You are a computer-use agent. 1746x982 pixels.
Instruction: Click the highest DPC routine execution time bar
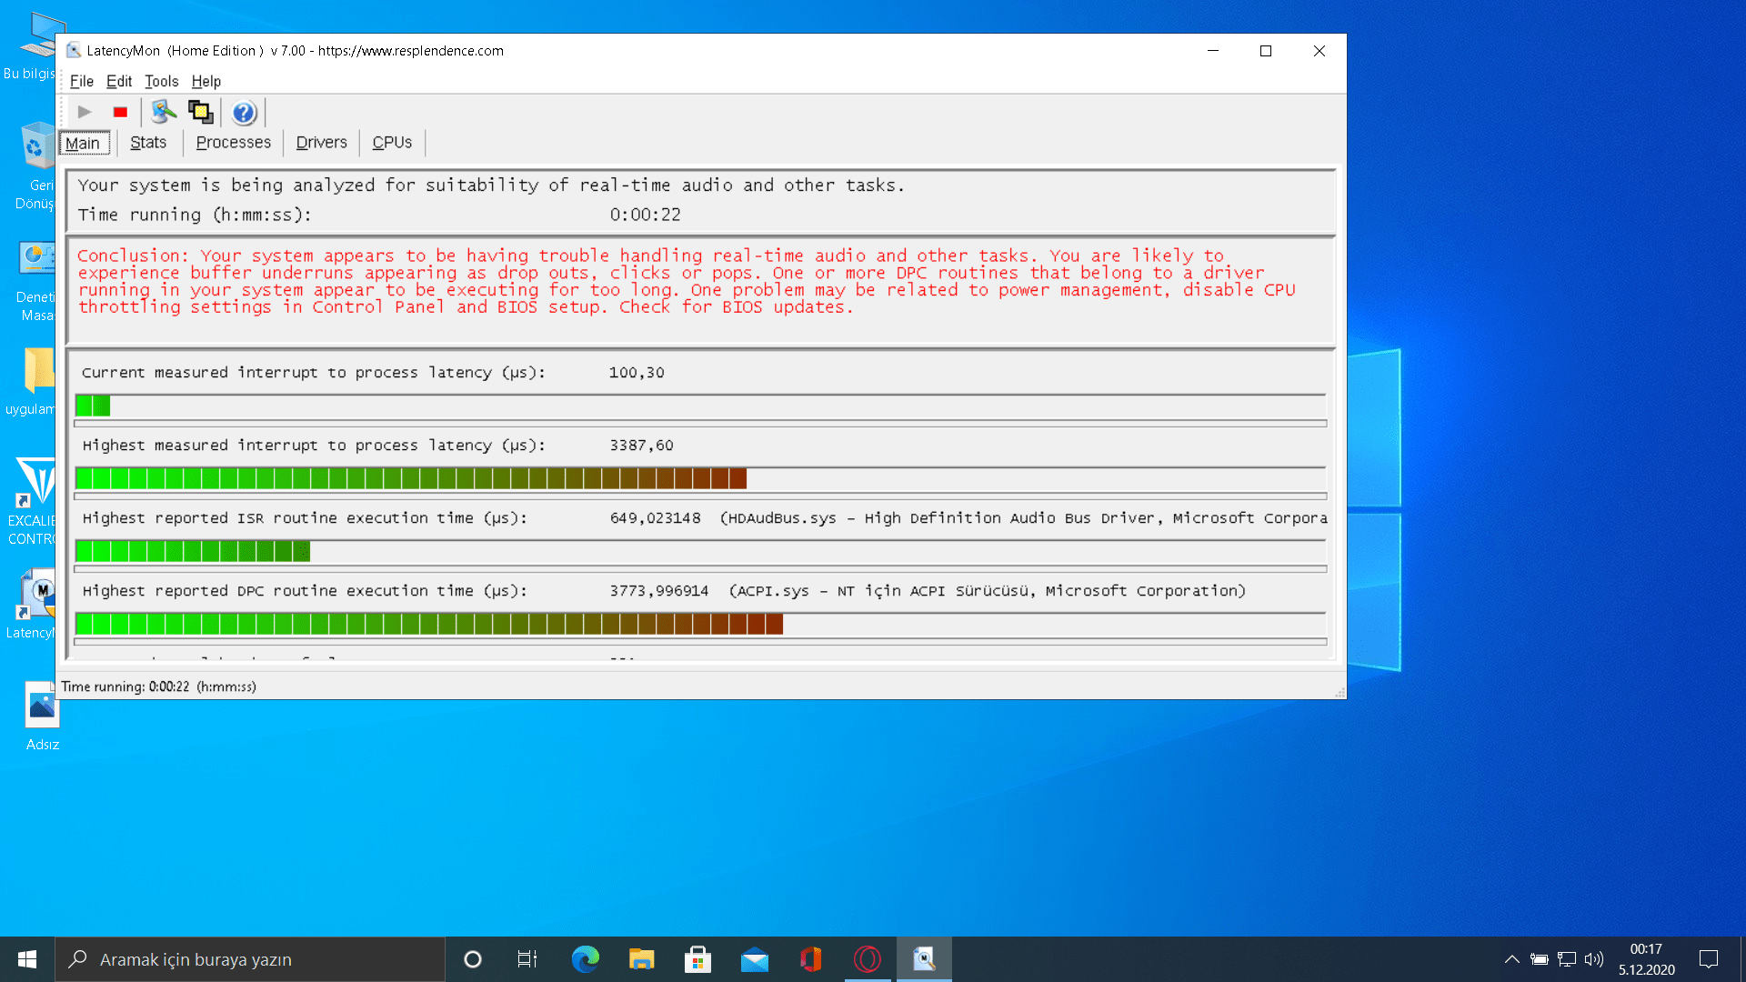click(x=429, y=624)
